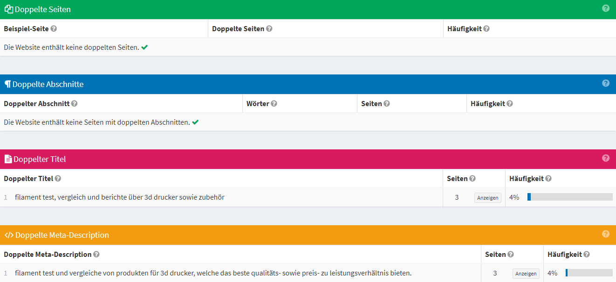Click help icon beside Seiten in Abschnitte table
Screen dimensions: 616x282
pos(387,104)
